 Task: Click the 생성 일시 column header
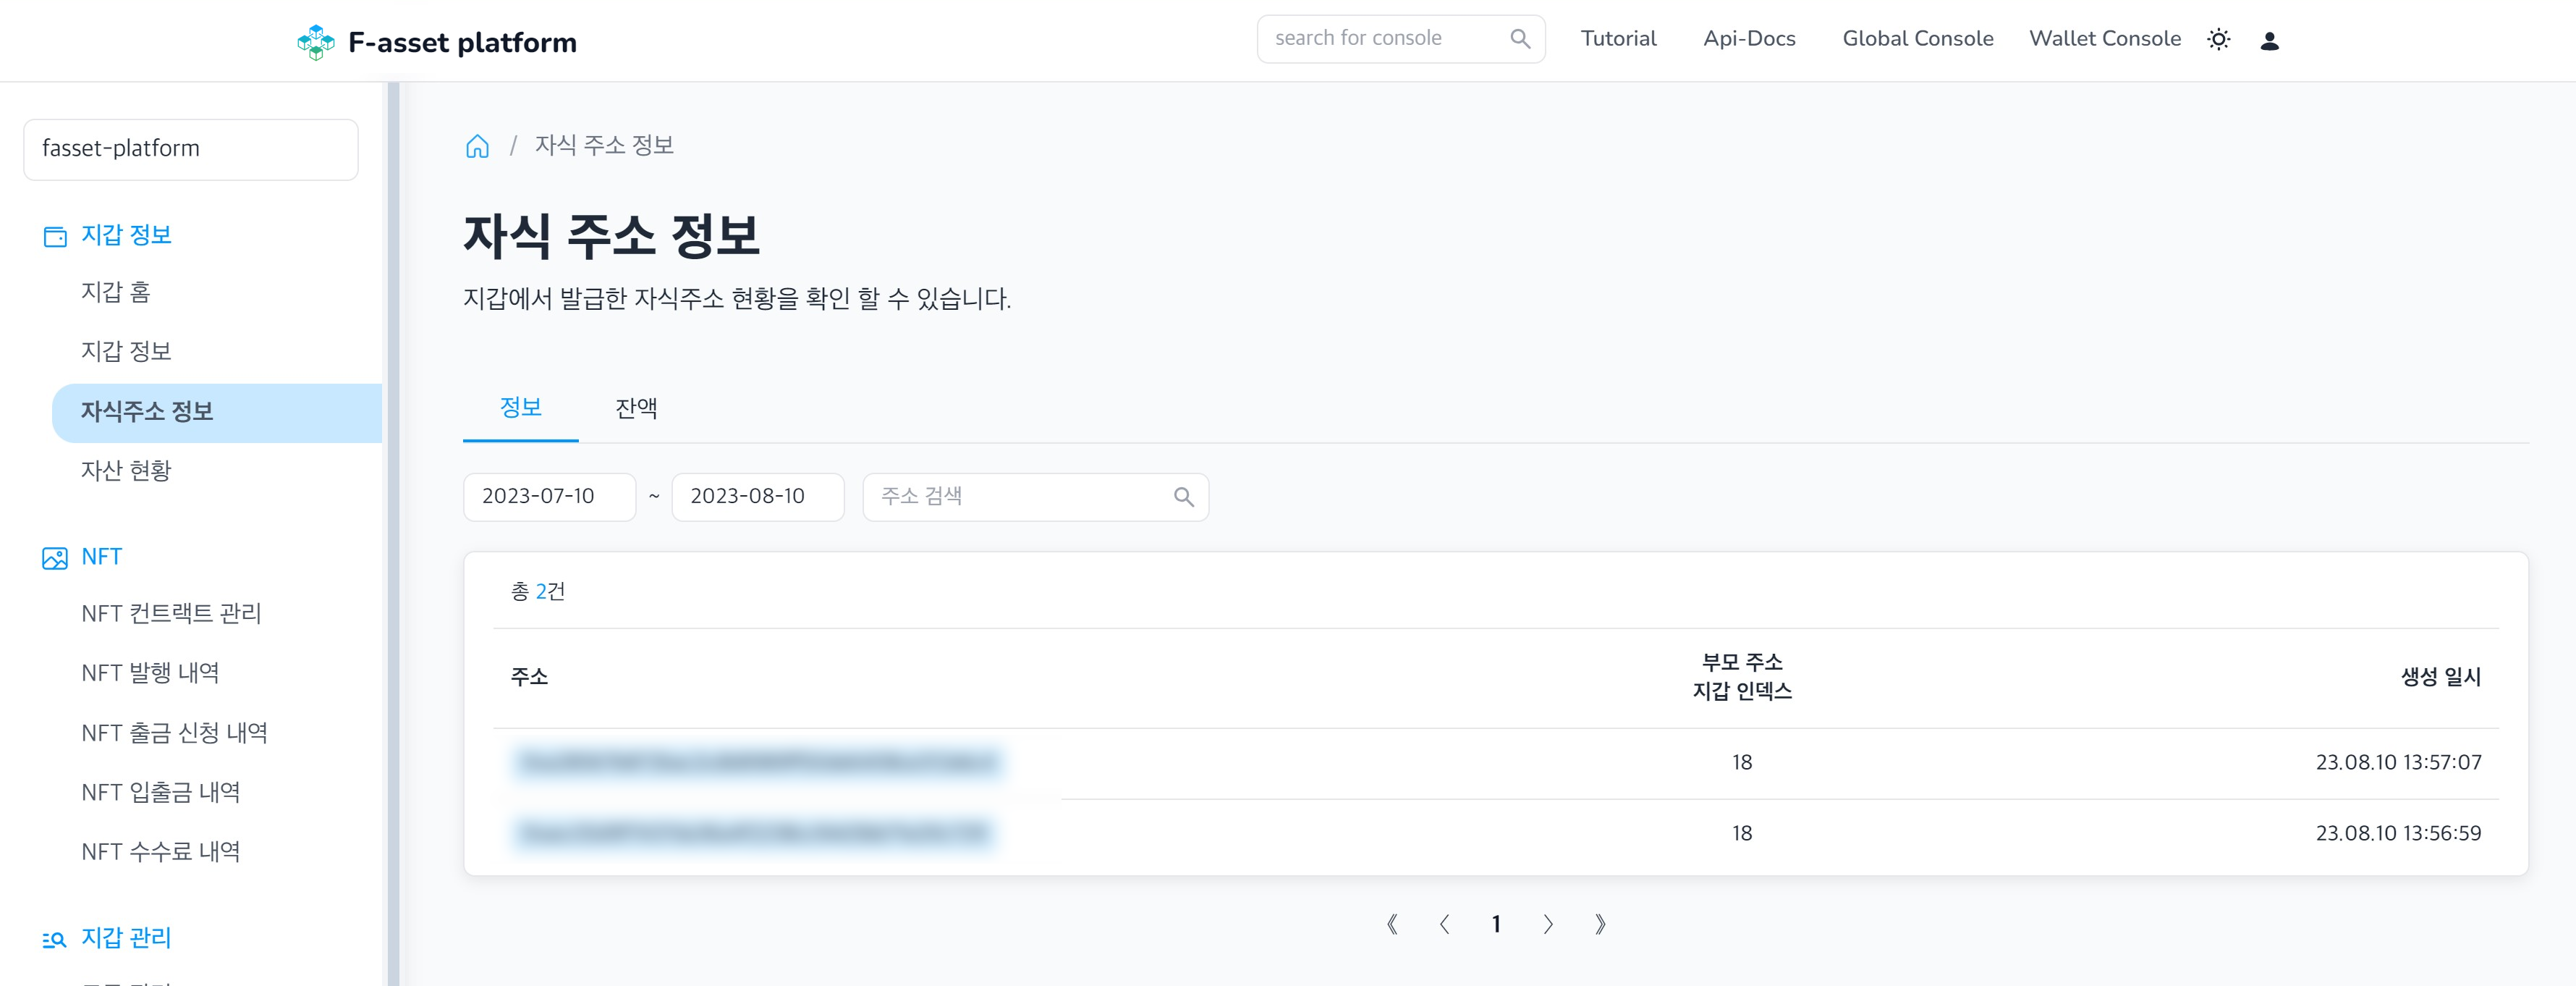[2440, 677]
